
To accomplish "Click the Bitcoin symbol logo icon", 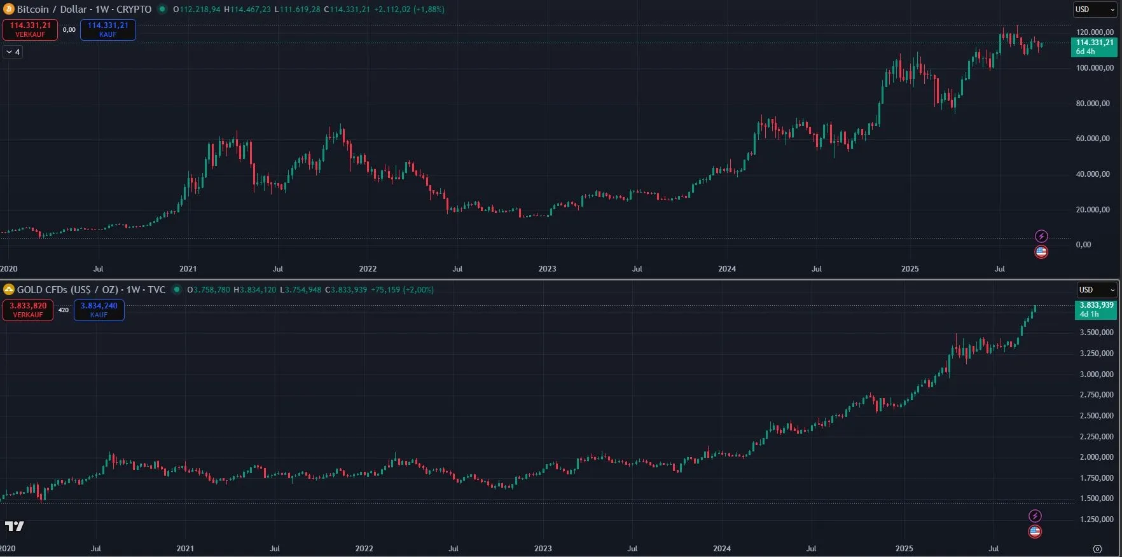I will coord(9,10).
